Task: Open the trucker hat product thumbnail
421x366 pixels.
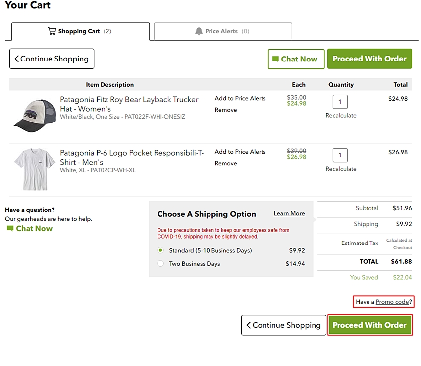Action: (x=35, y=116)
